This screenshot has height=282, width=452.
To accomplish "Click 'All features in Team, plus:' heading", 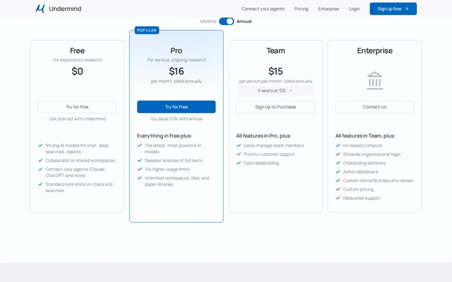I will point(365,136).
